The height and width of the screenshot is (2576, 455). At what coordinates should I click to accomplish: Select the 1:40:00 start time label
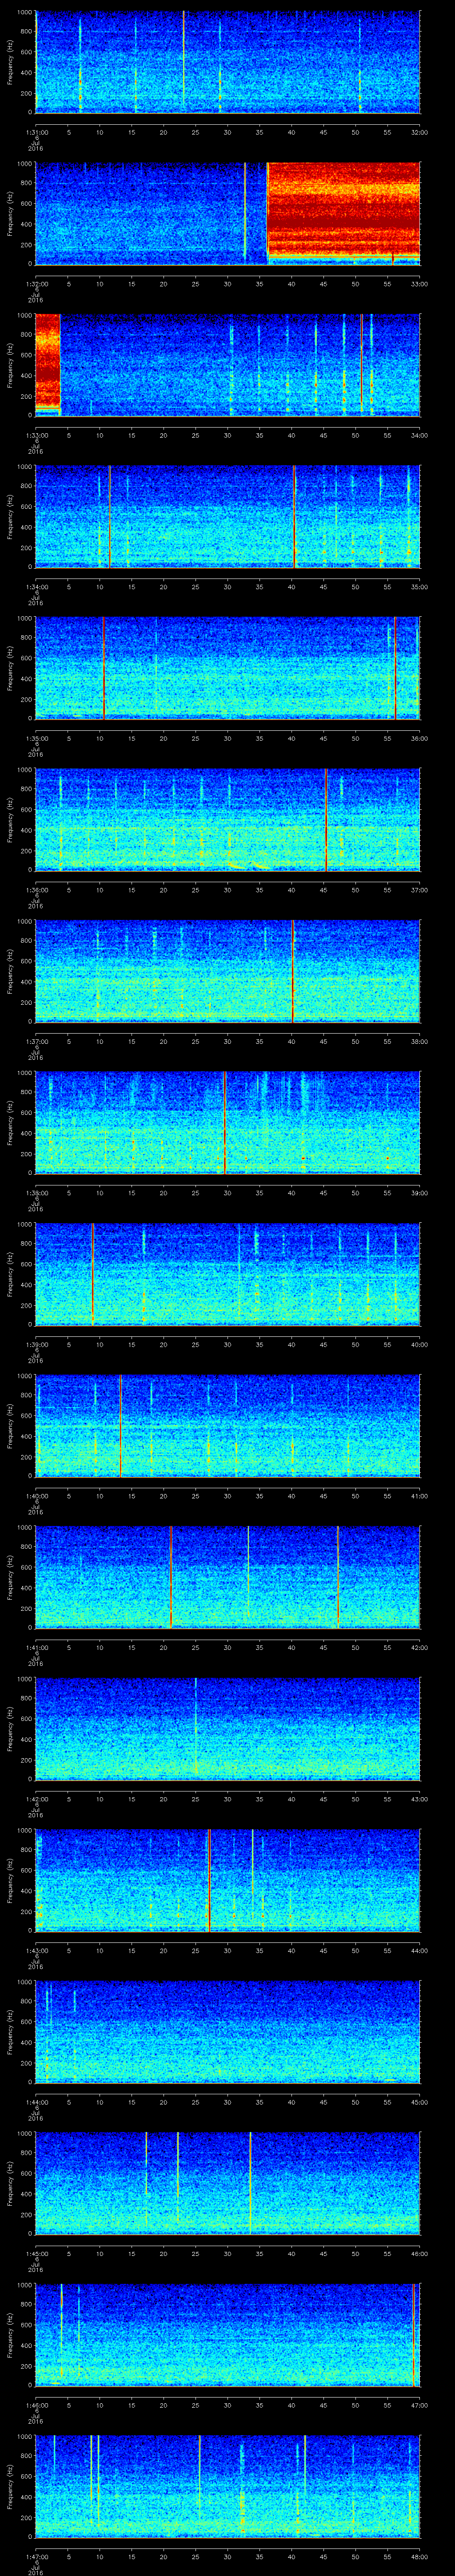click(x=37, y=1496)
